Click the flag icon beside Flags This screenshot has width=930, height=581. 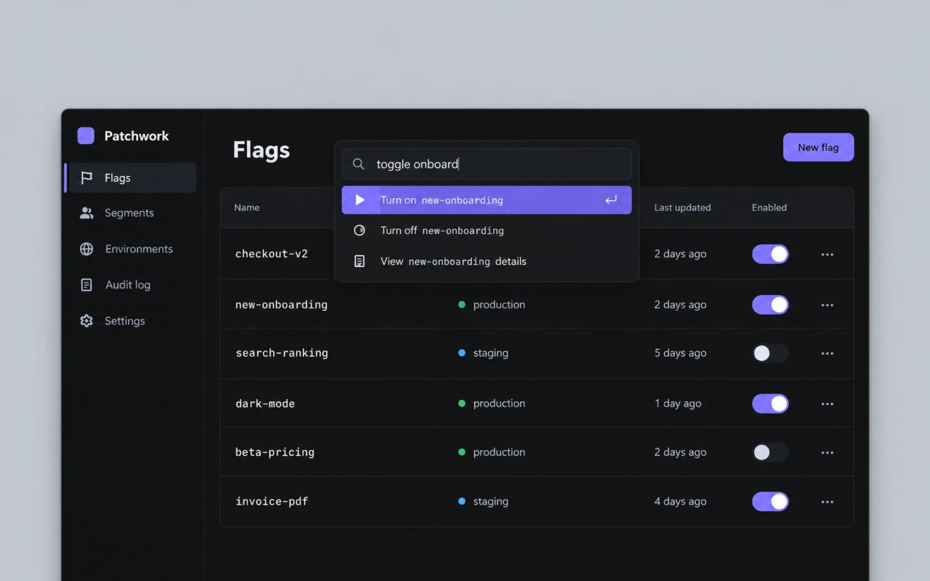pyautogui.click(x=86, y=178)
